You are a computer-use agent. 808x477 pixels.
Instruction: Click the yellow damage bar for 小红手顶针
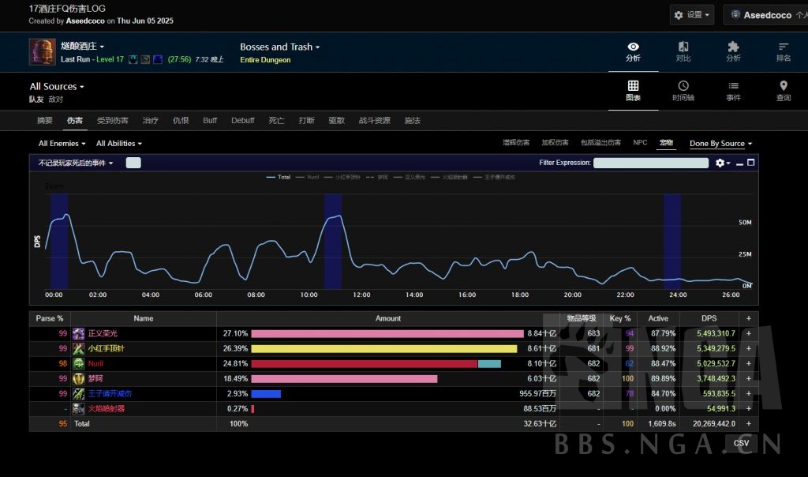pyautogui.click(x=383, y=349)
